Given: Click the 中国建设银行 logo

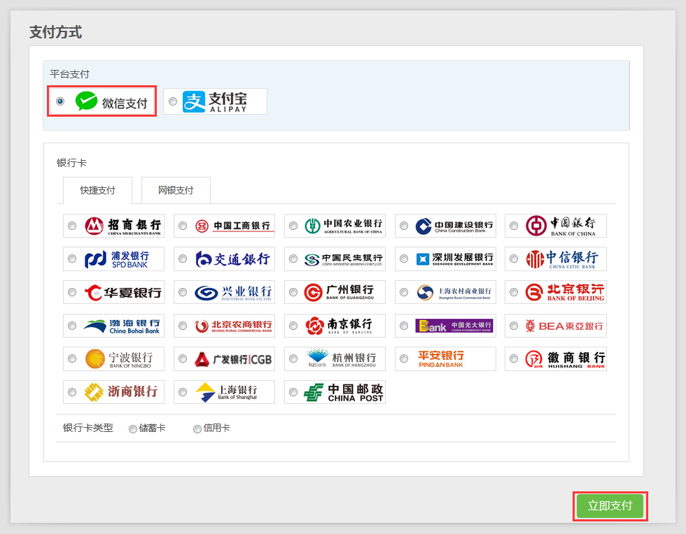Looking at the screenshot, I should [454, 226].
